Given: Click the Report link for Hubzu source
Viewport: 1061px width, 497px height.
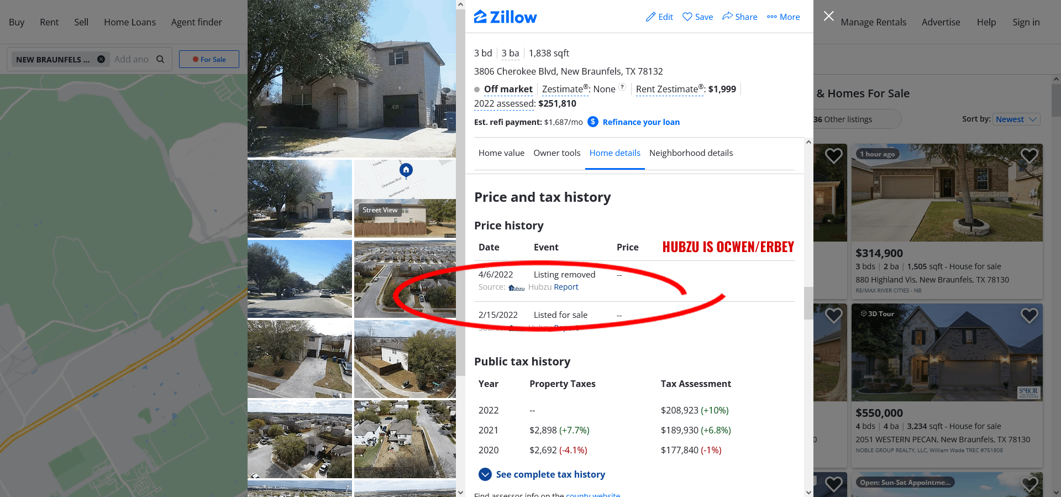Looking at the screenshot, I should pyautogui.click(x=566, y=287).
